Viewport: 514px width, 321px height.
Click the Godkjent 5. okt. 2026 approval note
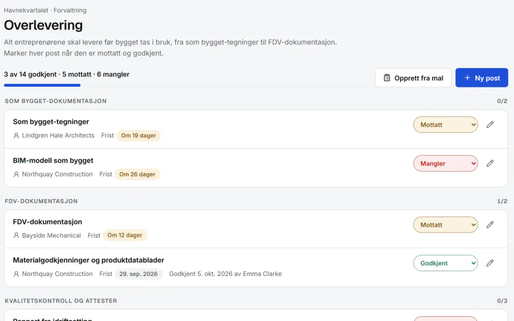pyautogui.click(x=225, y=274)
